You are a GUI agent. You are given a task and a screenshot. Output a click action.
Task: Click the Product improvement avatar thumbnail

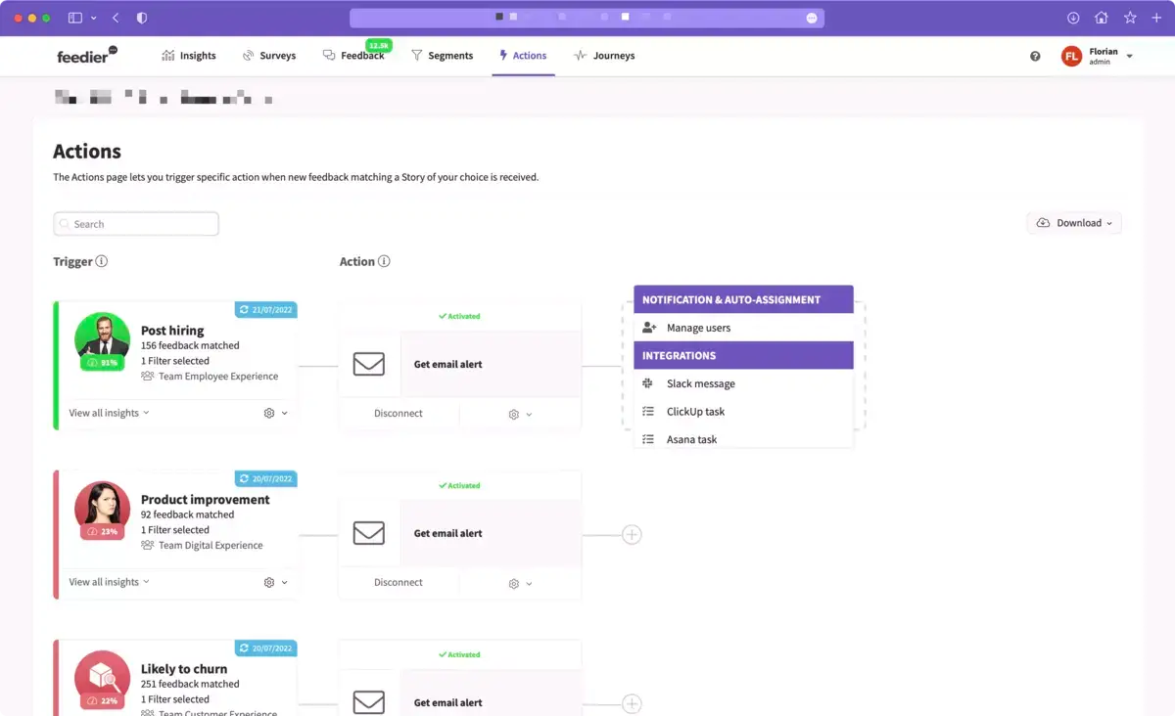click(x=102, y=508)
